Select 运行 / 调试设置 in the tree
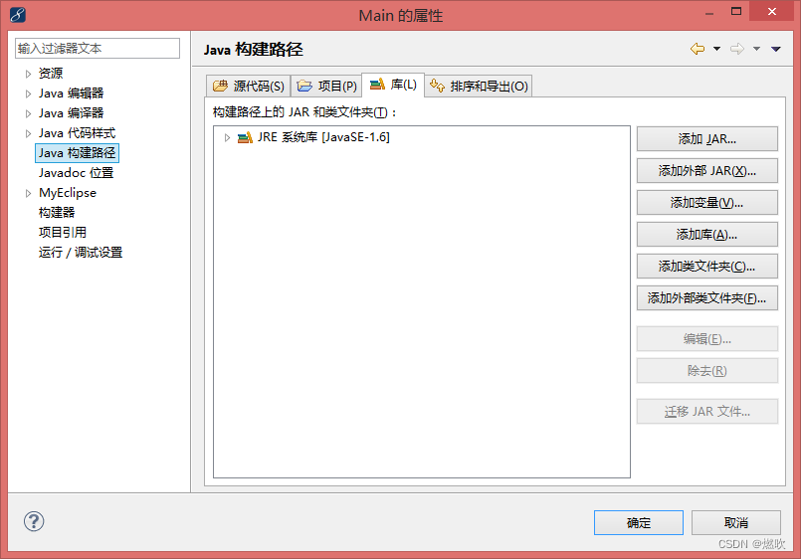The image size is (801, 559). 81,253
